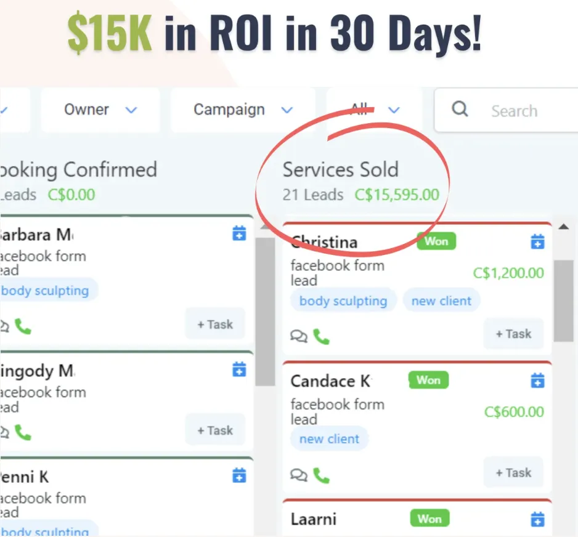The width and height of the screenshot is (578, 537).
Task: Select body sculpting tag on Christina's card
Action: tap(343, 301)
